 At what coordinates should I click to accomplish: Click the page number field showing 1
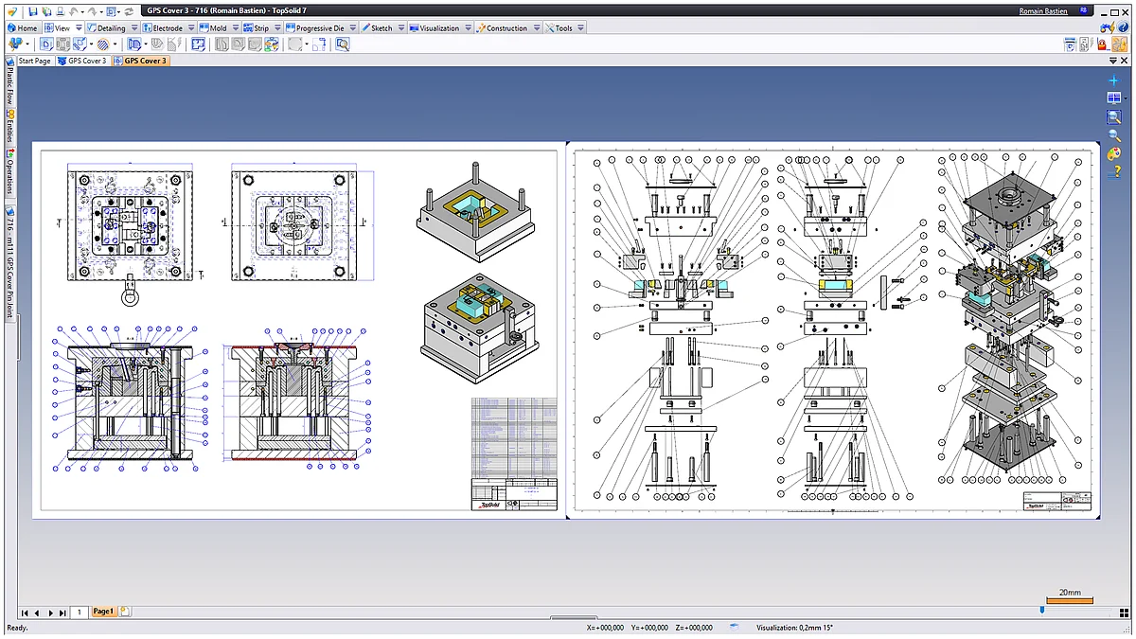tap(79, 612)
